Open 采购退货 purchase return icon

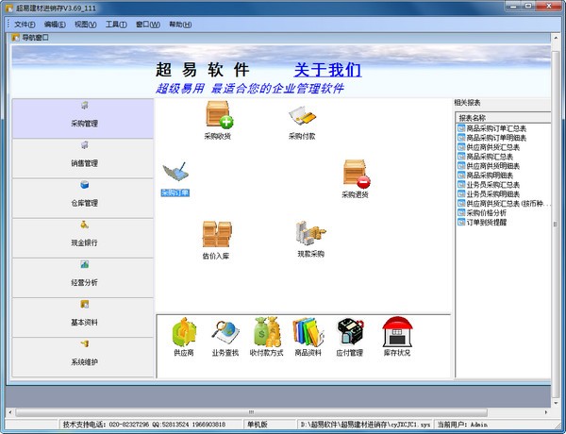[x=356, y=179]
